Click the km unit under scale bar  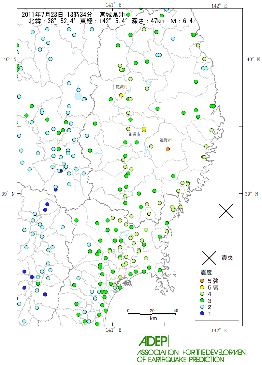coord(153,319)
